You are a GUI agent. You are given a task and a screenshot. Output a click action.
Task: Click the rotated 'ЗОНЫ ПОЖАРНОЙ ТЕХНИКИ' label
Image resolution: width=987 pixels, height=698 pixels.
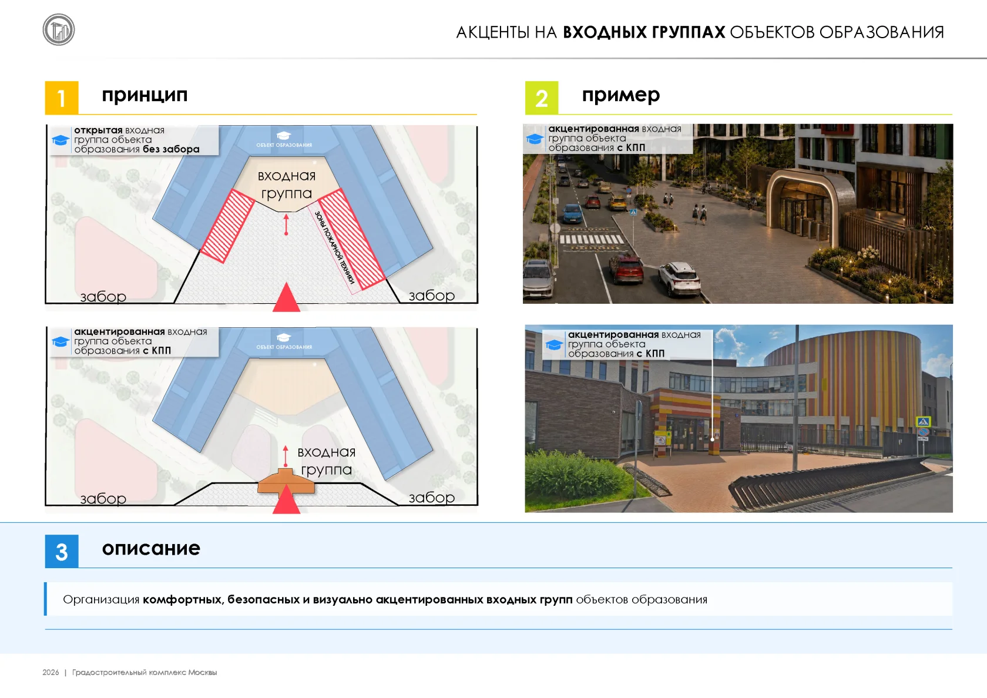click(335, 248)
